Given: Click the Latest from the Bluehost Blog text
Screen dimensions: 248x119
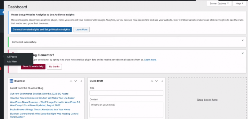Looking at the screenshot, I should 27,88.
